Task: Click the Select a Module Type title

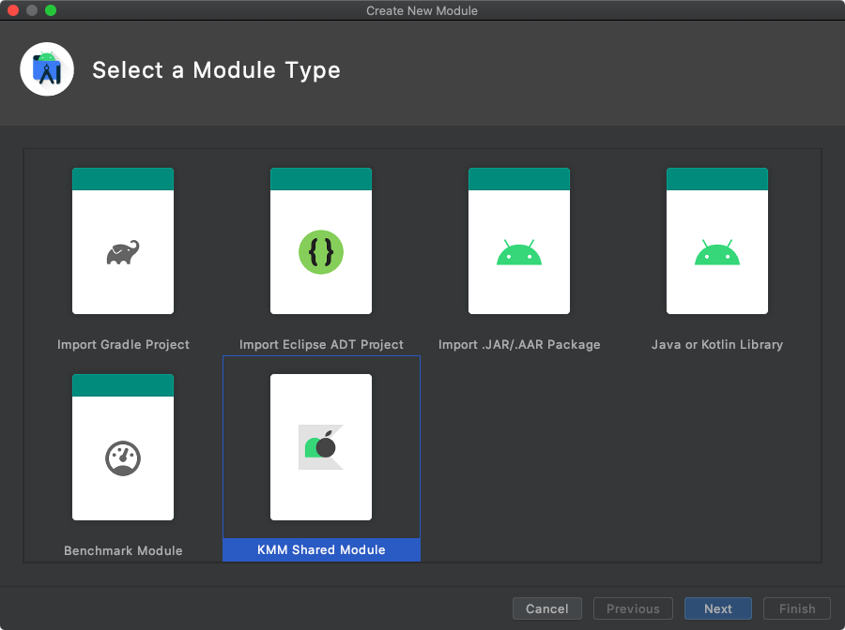Action: pyautogui.click(x=216, y=69)
